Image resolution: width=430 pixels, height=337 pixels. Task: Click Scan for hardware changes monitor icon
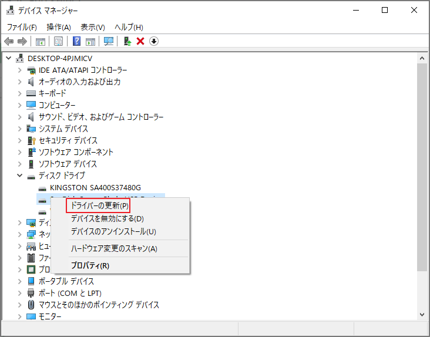click(109, 41)
